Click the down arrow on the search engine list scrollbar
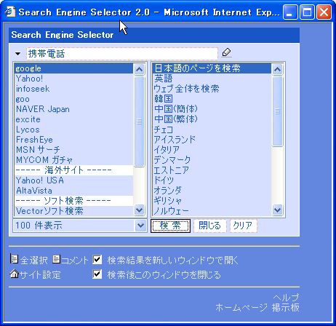 (139, 210)
